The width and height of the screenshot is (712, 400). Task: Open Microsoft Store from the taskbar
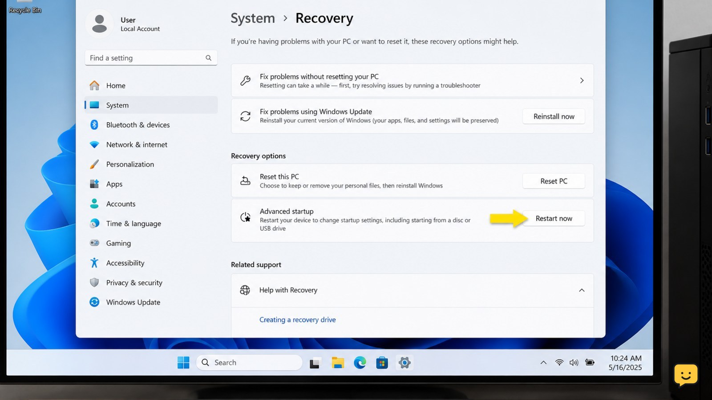[382, 363]
